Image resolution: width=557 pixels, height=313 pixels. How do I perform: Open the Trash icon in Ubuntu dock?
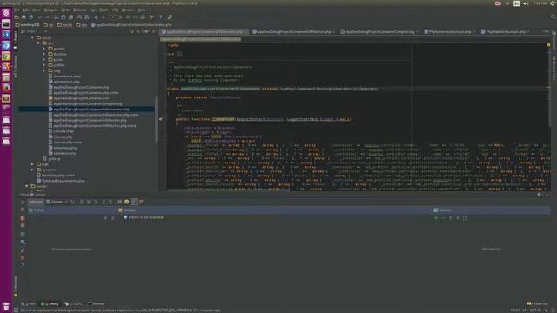(6, 307)
